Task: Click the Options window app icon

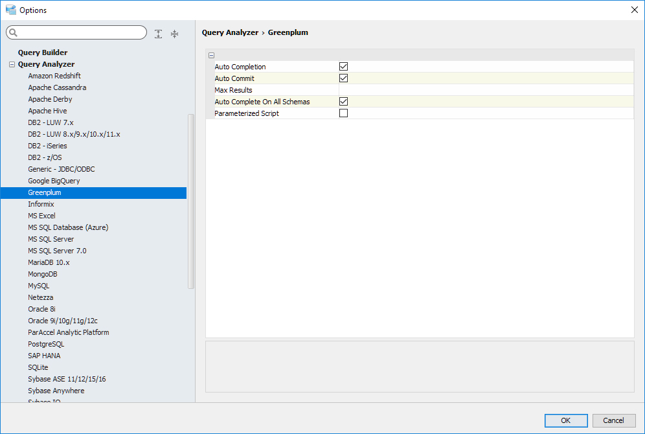Action: click(10, 10)
